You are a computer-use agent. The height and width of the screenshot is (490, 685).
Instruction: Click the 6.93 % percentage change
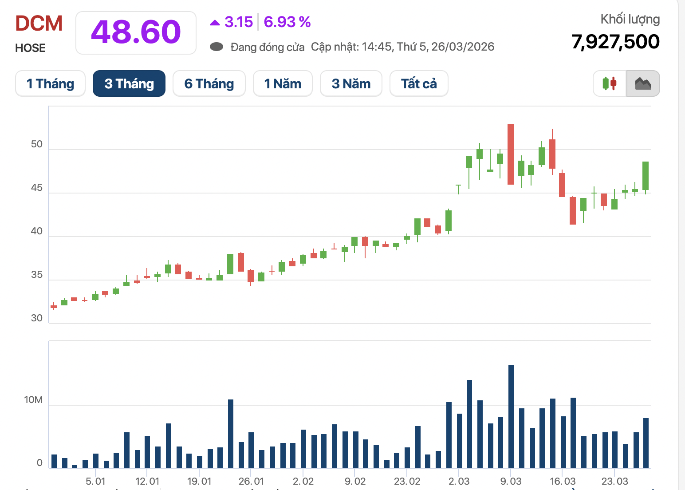tap(287, 22)
